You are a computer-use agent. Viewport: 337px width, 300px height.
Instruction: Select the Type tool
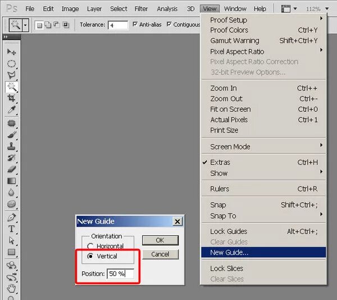click(x=11, y=229)
